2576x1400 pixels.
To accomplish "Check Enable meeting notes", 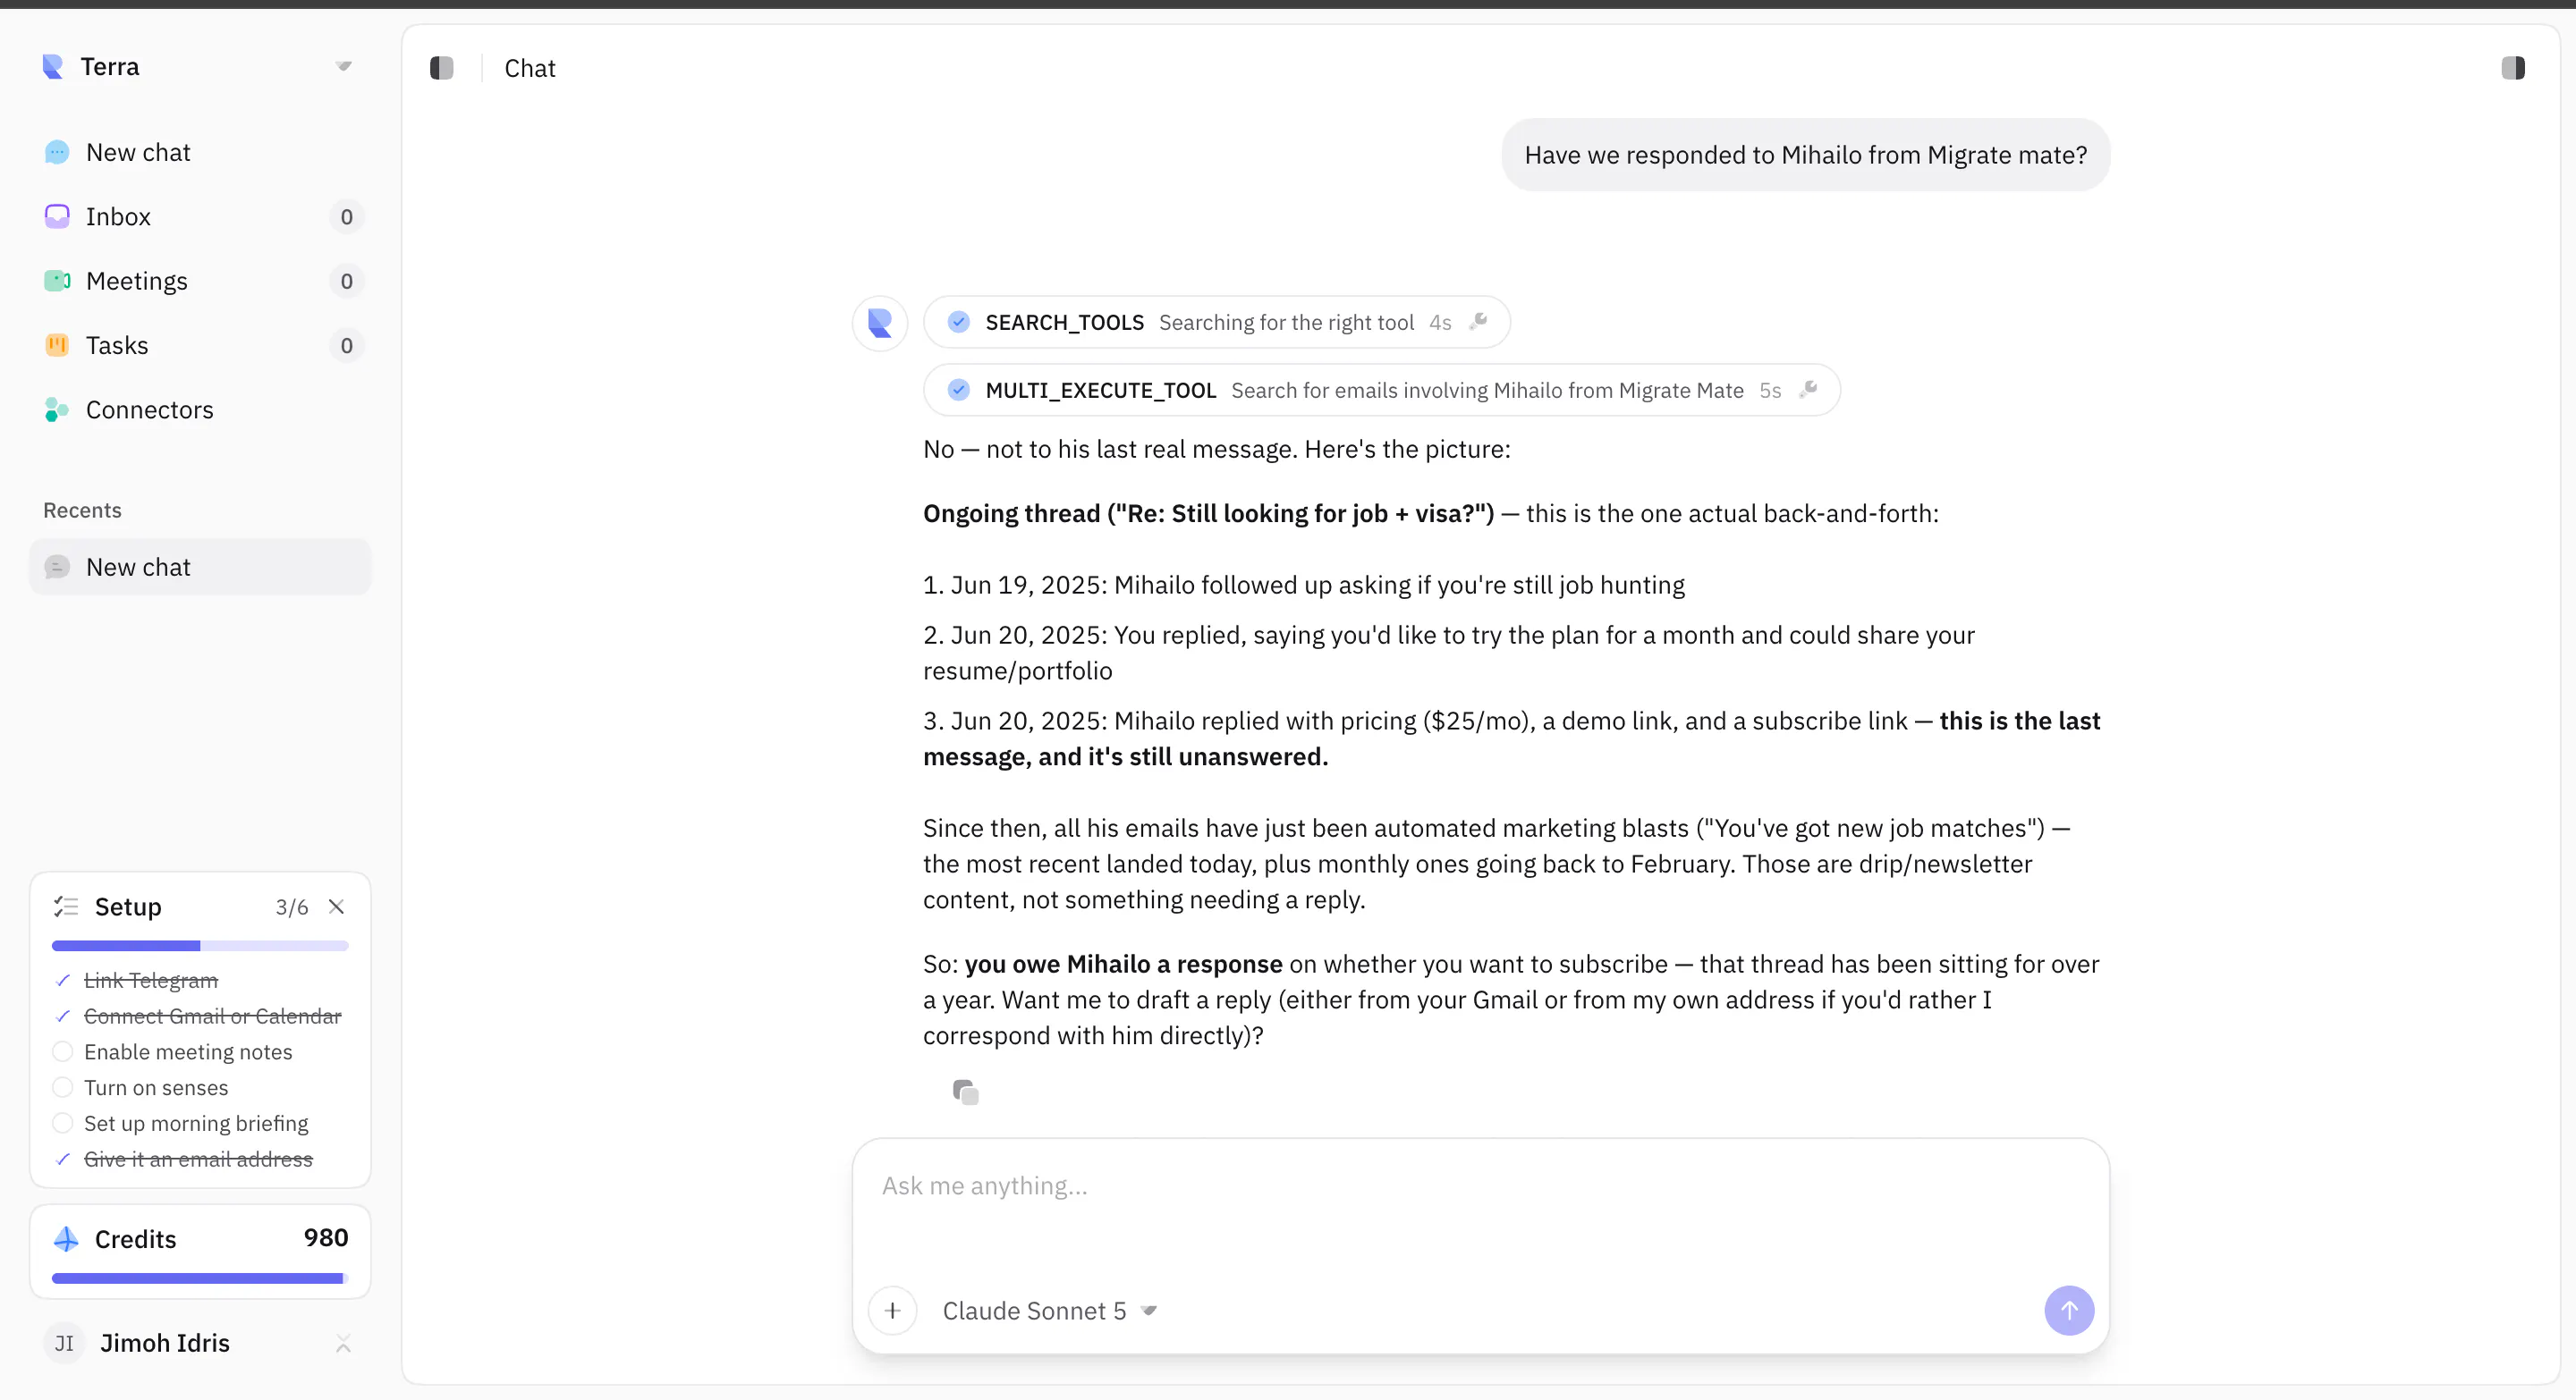I will [x=62, y=1051].
